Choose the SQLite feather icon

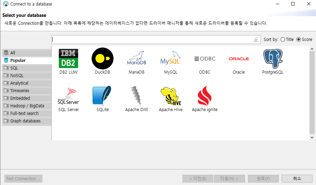pos(102,96)
